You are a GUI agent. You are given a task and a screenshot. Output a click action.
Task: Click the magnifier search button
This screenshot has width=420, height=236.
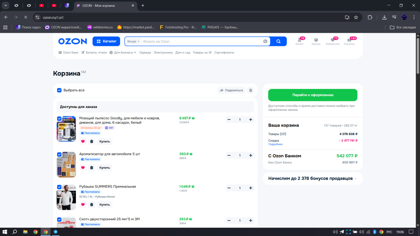[x=278, y=41]
